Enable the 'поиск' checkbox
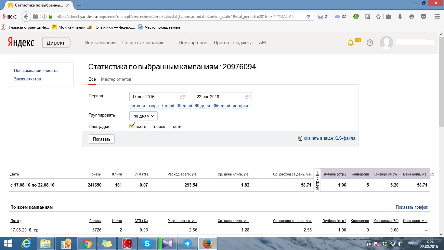 [150, 126]
